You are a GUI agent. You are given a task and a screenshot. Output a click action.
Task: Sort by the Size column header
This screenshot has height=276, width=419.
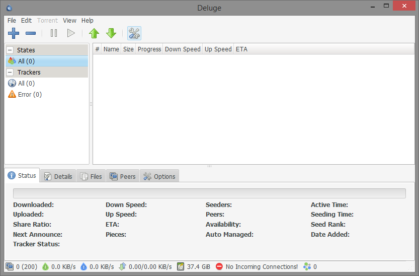pyautogui.click(x=128, y=49)
